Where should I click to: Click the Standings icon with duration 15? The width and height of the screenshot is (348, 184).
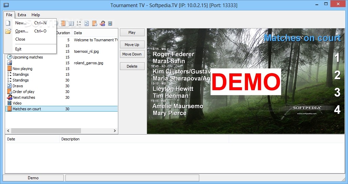click(x=9, y=74)
